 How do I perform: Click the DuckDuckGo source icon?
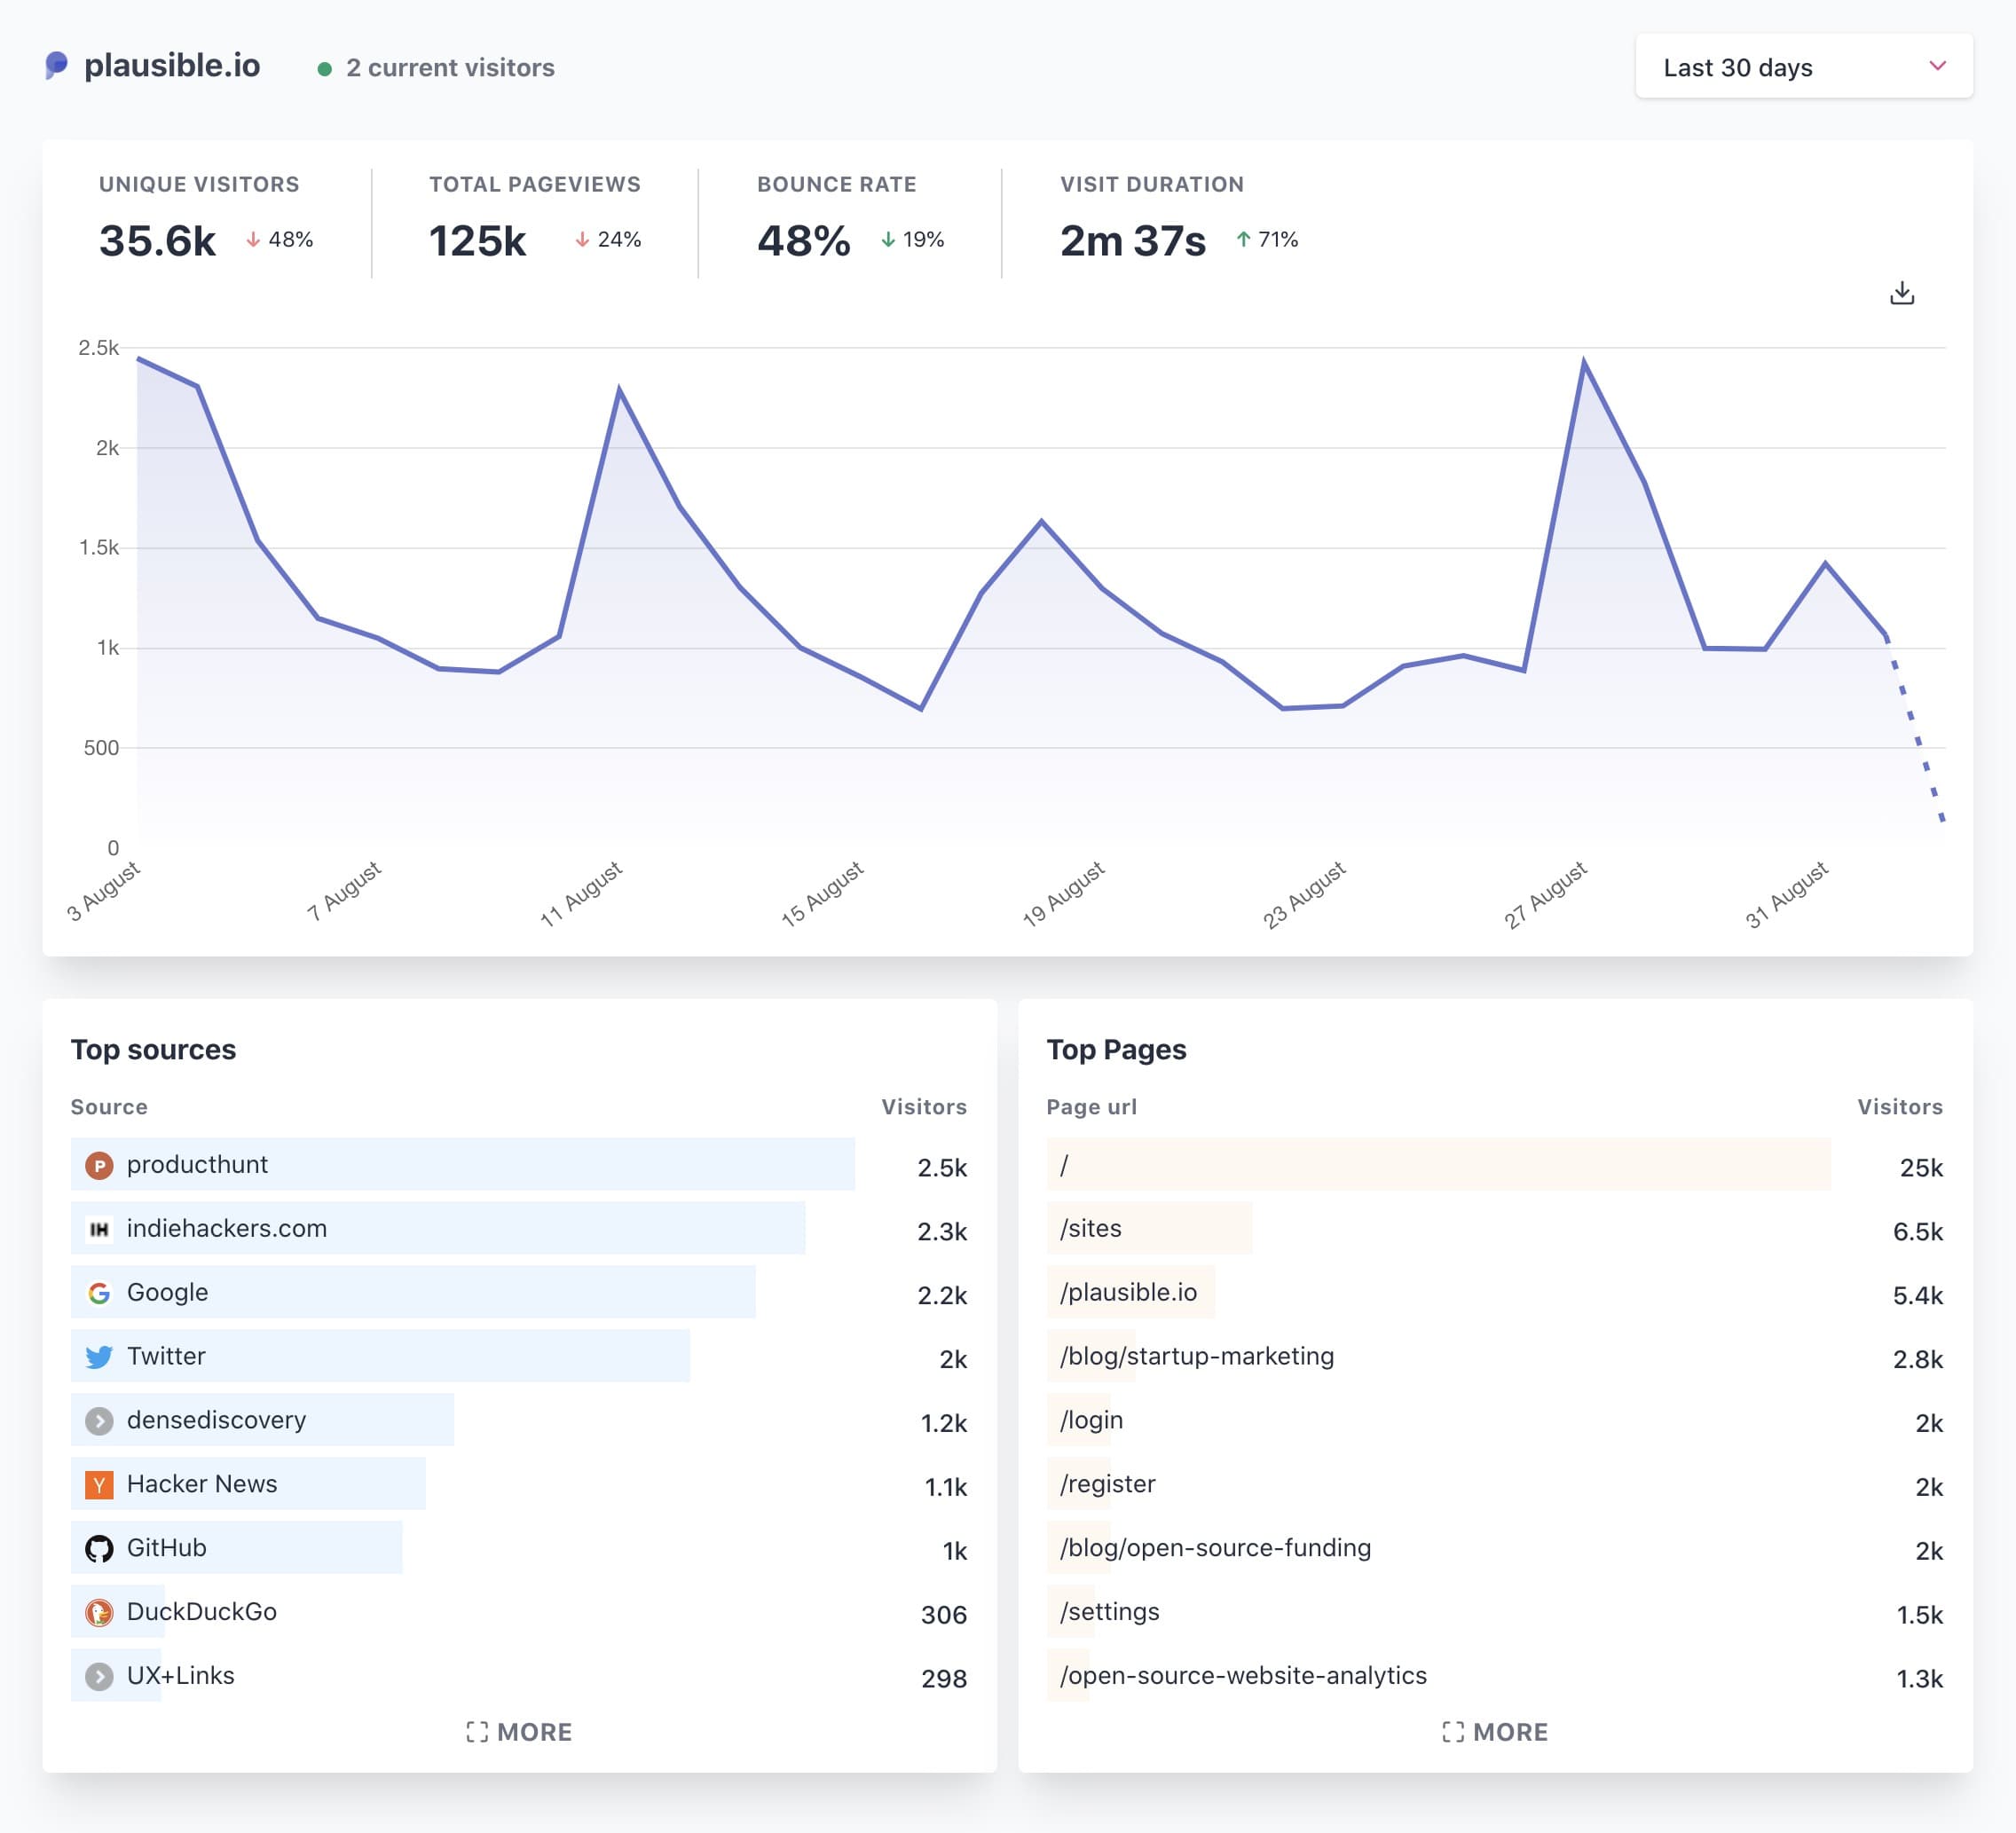tap(99, 1612)
